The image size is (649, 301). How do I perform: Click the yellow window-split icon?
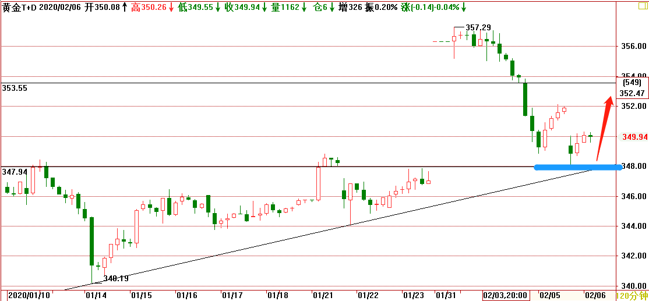[643, 5]
